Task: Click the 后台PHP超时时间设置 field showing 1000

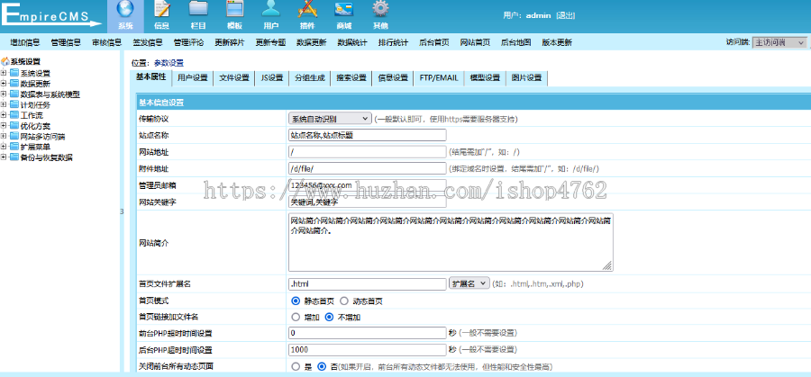Action: pos(368,350)
